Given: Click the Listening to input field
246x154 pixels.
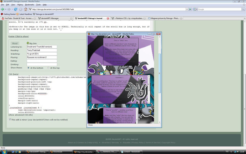Looking at the screenshot, I should tap(42, 47).
